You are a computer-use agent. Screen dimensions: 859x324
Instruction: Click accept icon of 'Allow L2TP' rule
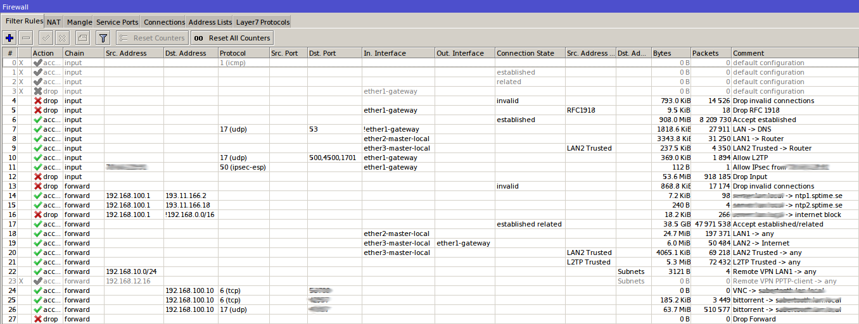pos(38,158)
